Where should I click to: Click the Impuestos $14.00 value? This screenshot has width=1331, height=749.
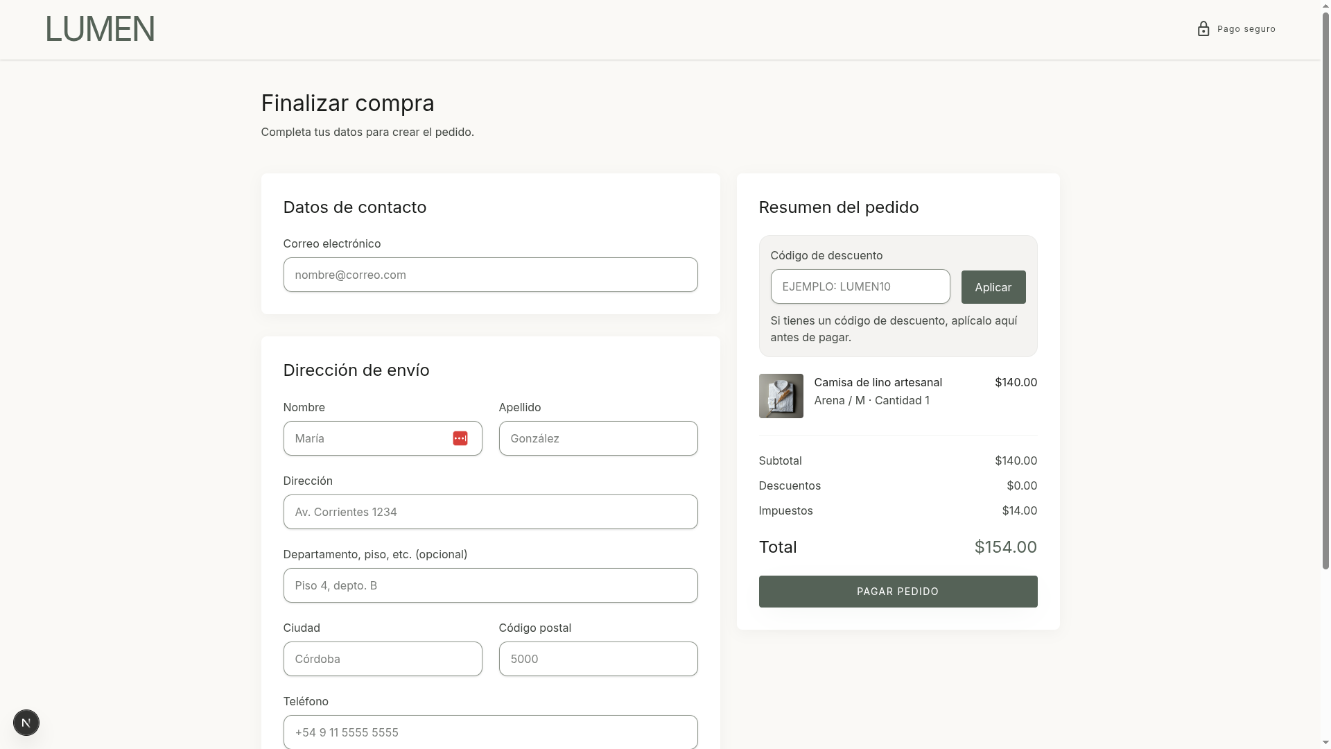pos(1019,510)
